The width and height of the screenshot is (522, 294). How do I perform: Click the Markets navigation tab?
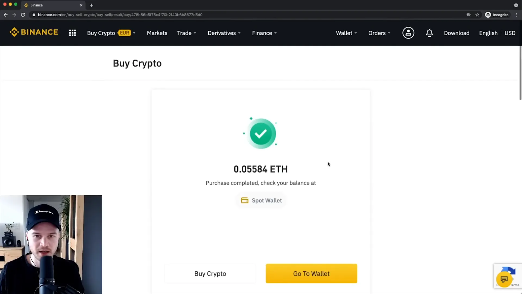click(x=157, y=33)
